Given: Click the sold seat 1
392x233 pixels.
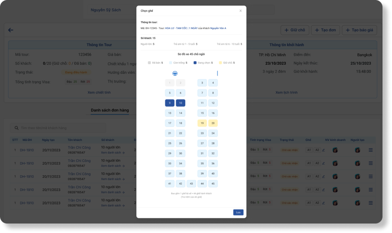Looking at the screenshot, I should [x=170, y=83].
